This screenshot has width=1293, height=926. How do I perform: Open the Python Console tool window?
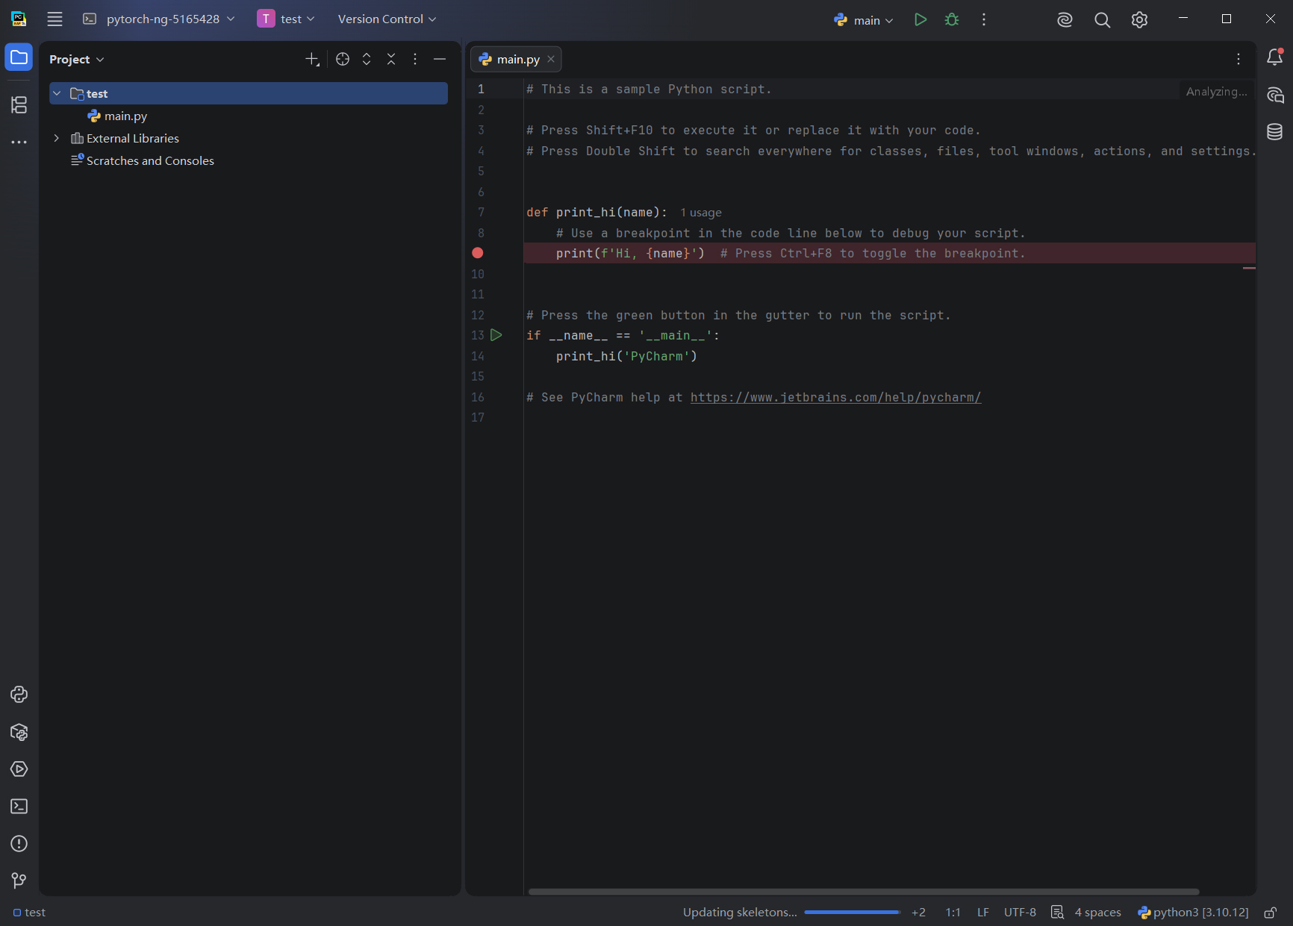point(19,695)
